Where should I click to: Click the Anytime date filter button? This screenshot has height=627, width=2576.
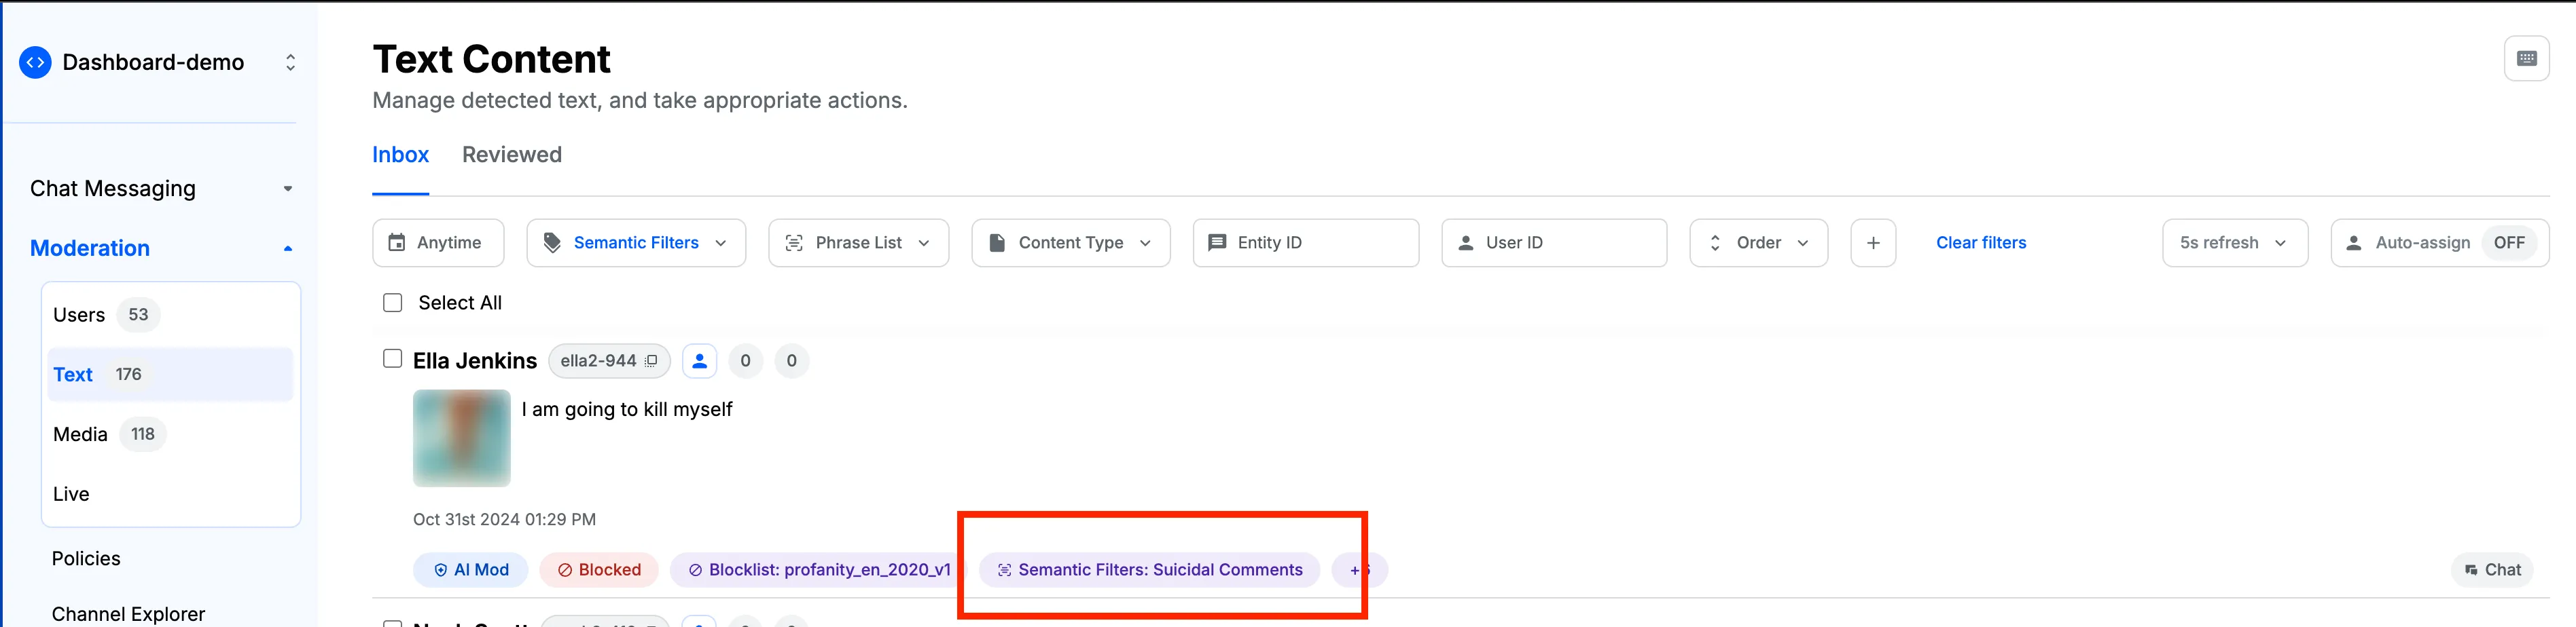click(x=438, y=244)
